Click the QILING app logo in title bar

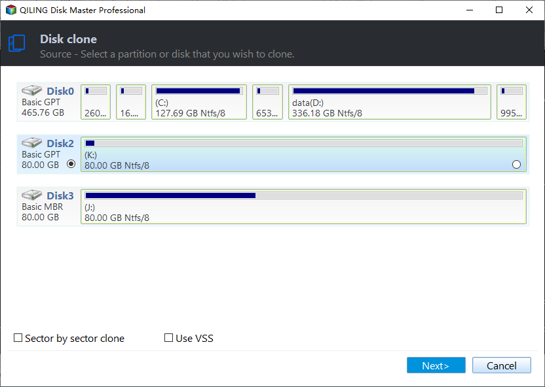click(10, 10)
